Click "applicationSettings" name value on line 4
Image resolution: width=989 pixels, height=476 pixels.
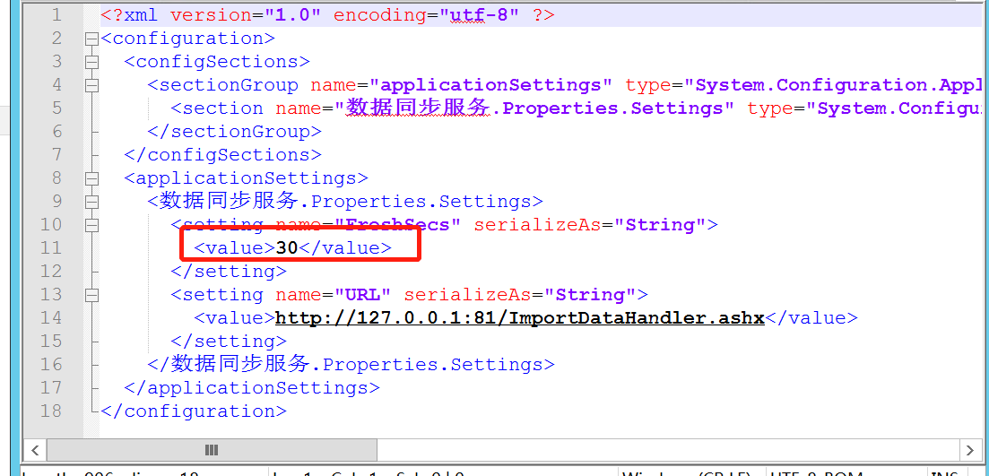coord(491,85)
